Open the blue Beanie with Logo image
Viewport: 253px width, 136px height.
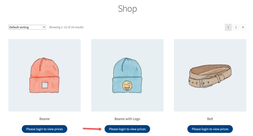[x=127, y=75]
